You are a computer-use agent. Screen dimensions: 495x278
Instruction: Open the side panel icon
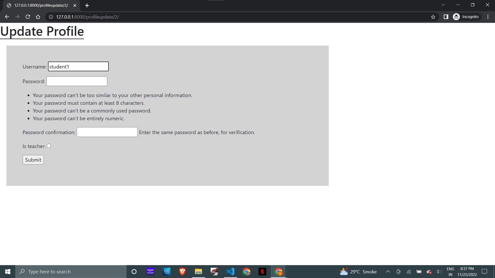pos(446,17)
